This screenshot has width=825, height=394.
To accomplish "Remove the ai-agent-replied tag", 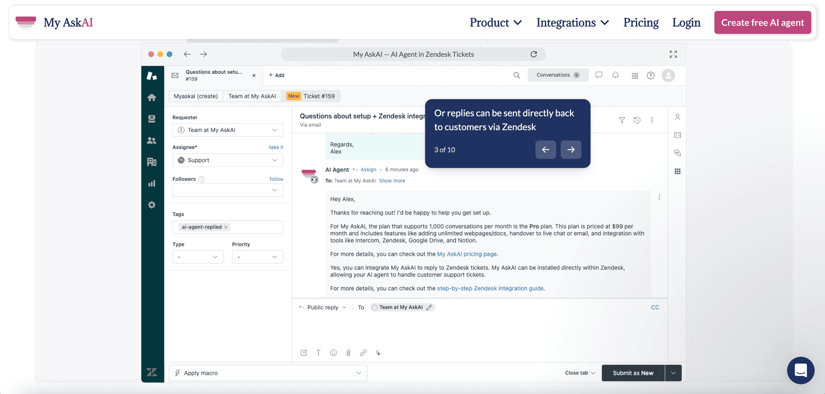I will point(226,227).
